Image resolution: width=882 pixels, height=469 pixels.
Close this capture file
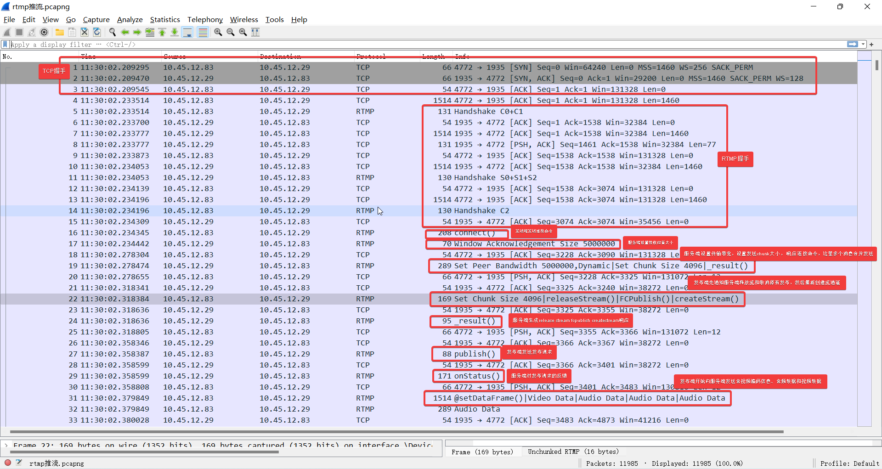[x=85, y=32]
